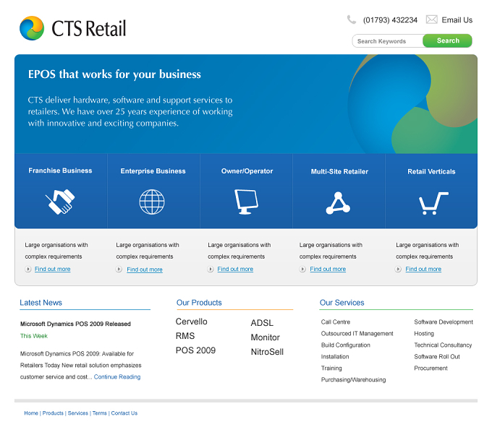Screen dimensions: 492x427
Task: Open Franchise Business heading
Action: coord(60,171)
